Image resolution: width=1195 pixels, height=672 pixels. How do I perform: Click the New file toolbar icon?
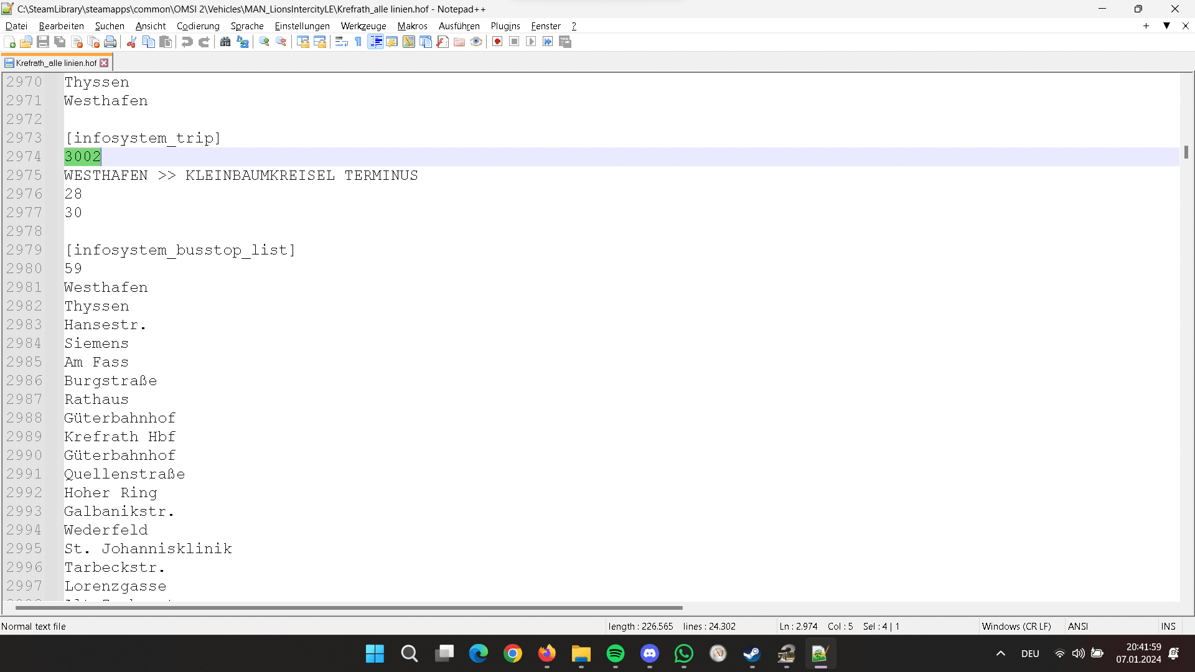[10, 42]
